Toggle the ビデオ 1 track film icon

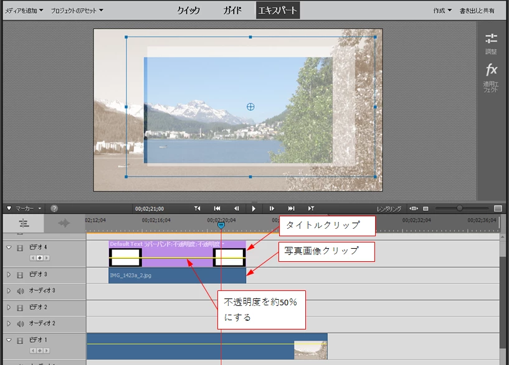20,340
